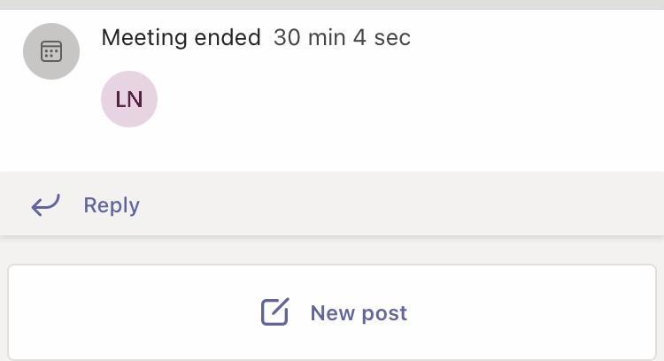
Task: Tap the square-and-pencil icon beside New post
Action: coord(274,312)
